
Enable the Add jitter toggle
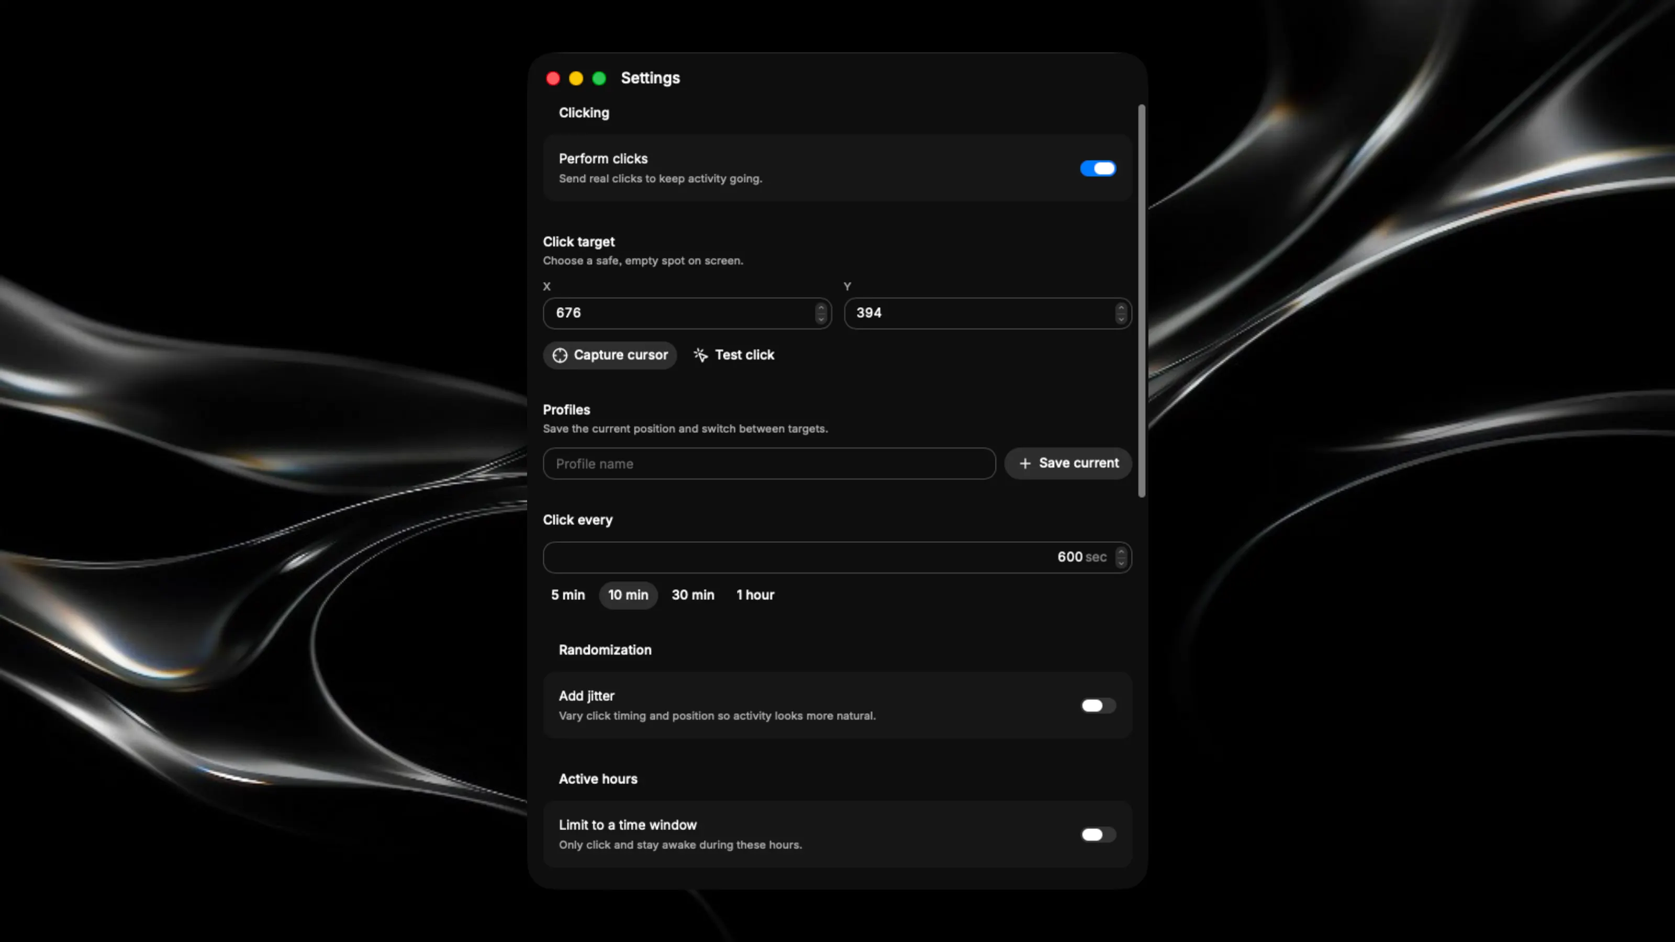coord(1098,705)
